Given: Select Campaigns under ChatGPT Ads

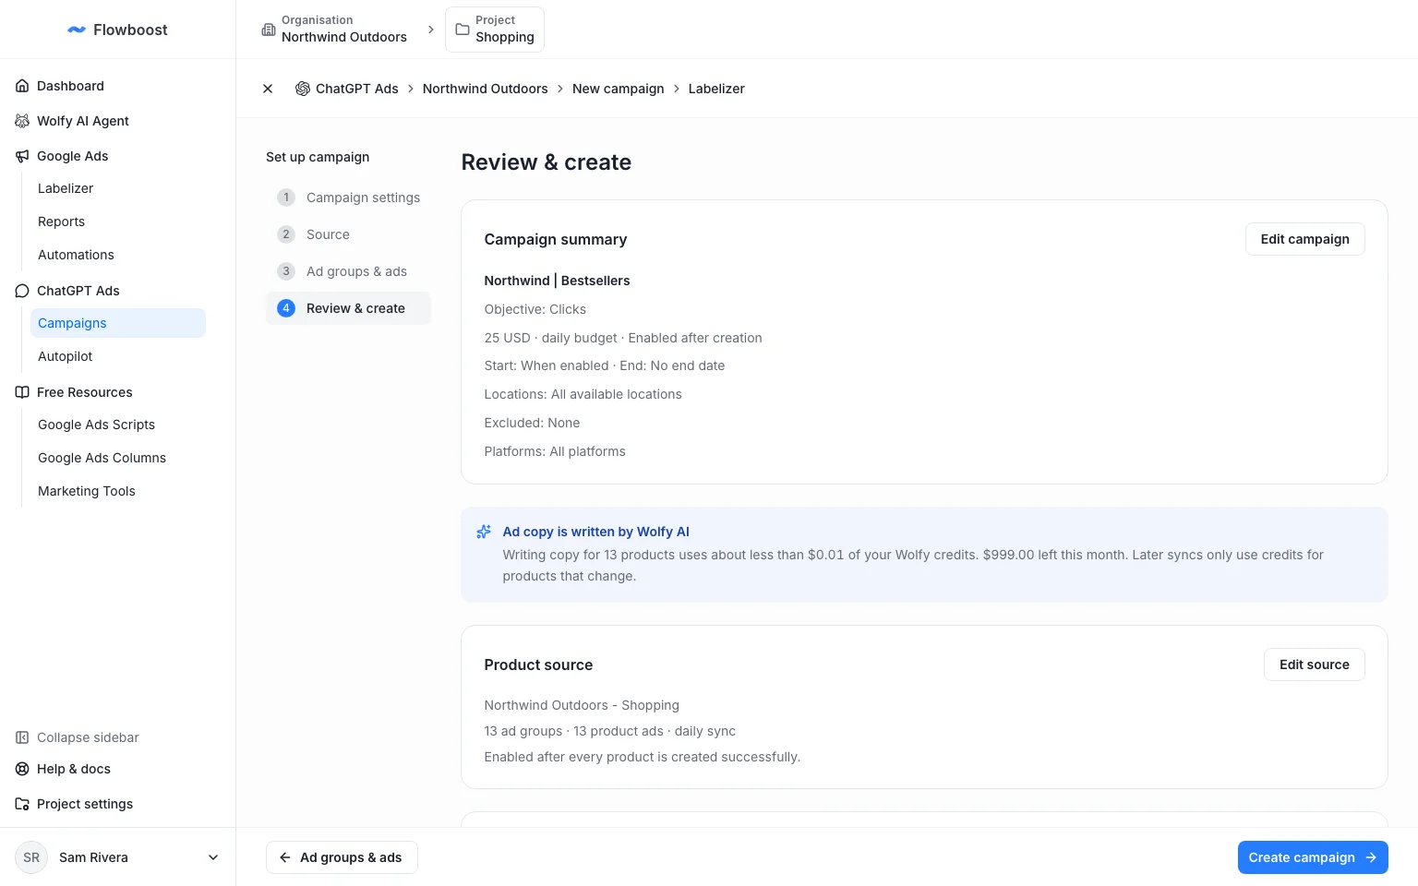Looking at the screenshot, I should (117, 323).
